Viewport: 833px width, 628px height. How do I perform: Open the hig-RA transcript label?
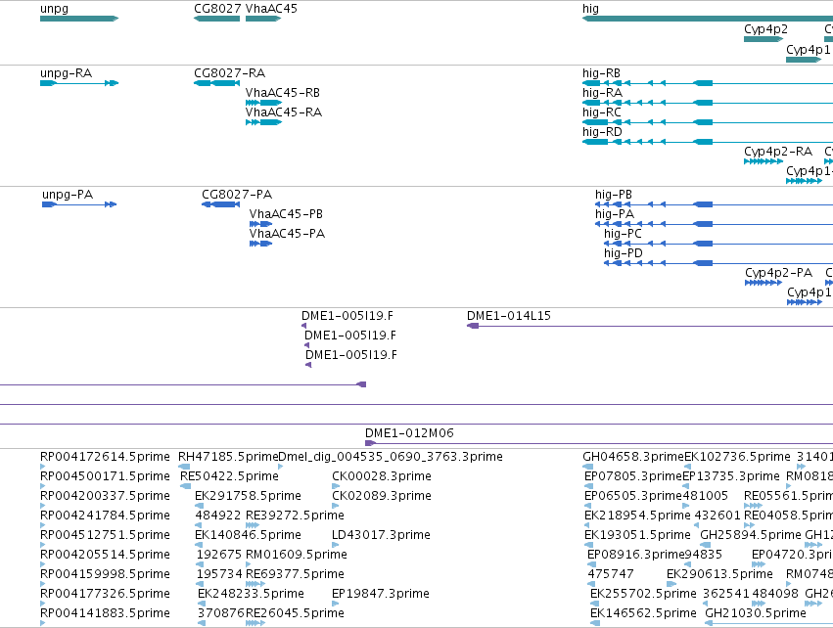coord(602,92)
